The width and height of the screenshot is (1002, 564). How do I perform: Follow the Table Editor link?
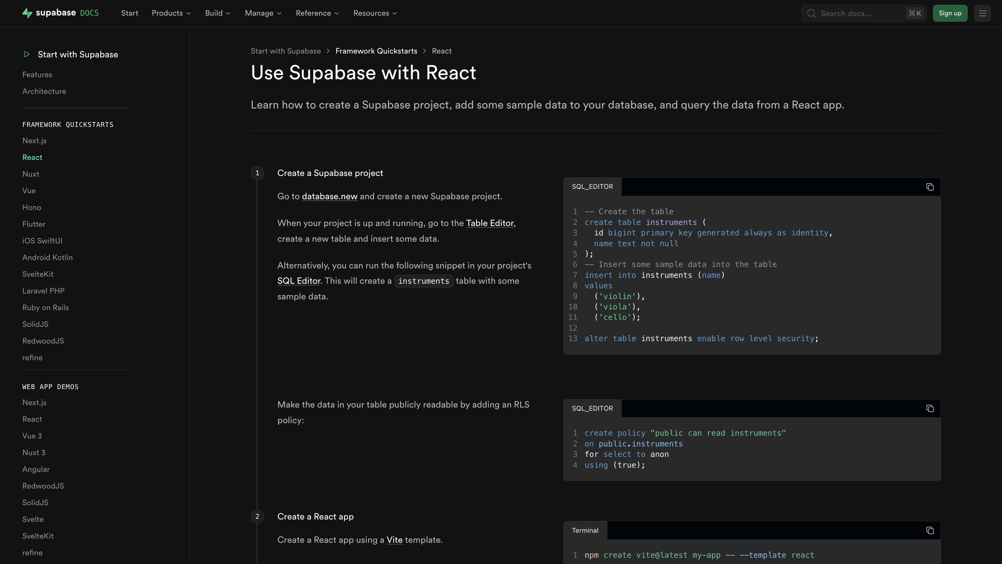(490, 223)
